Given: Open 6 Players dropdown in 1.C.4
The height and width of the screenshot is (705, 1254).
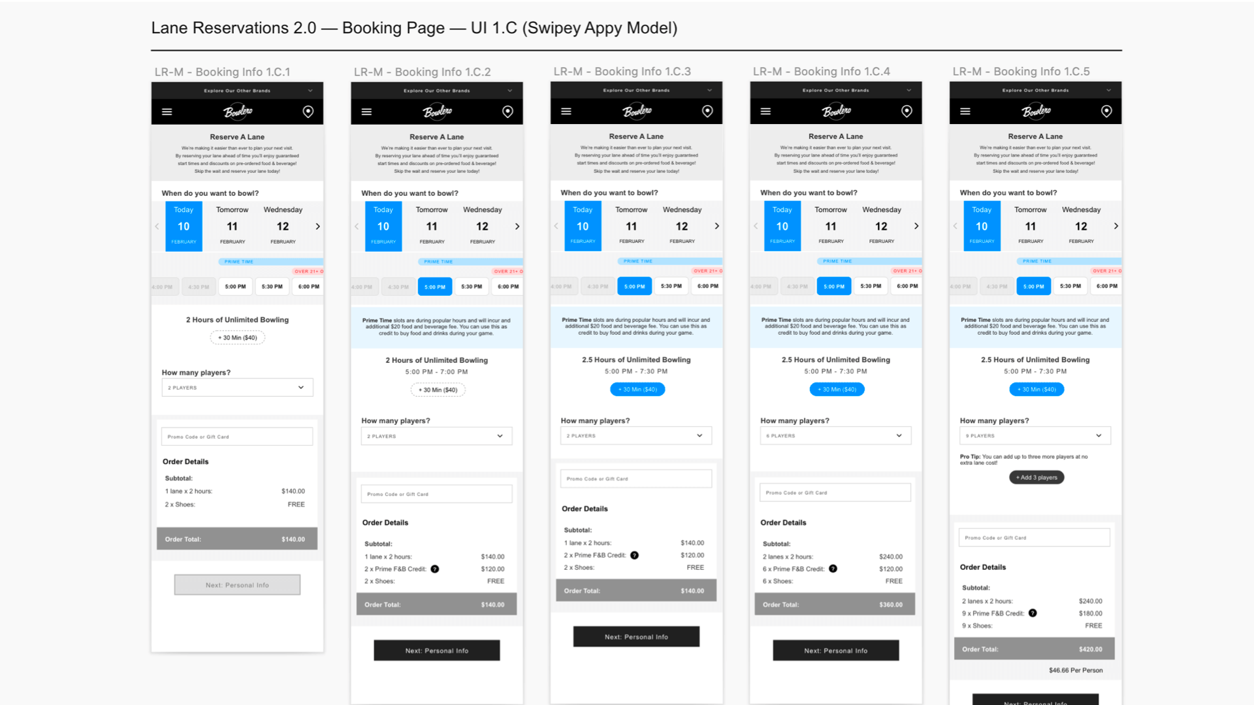Looking at the screenshot, I should (835, 435).
